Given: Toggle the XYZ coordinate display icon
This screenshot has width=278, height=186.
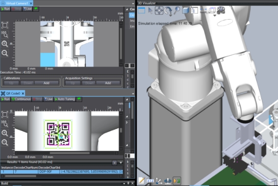Looking at the screenshot, I should 150,181.
